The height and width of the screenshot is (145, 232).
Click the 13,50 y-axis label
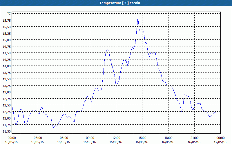click(7, 79)
